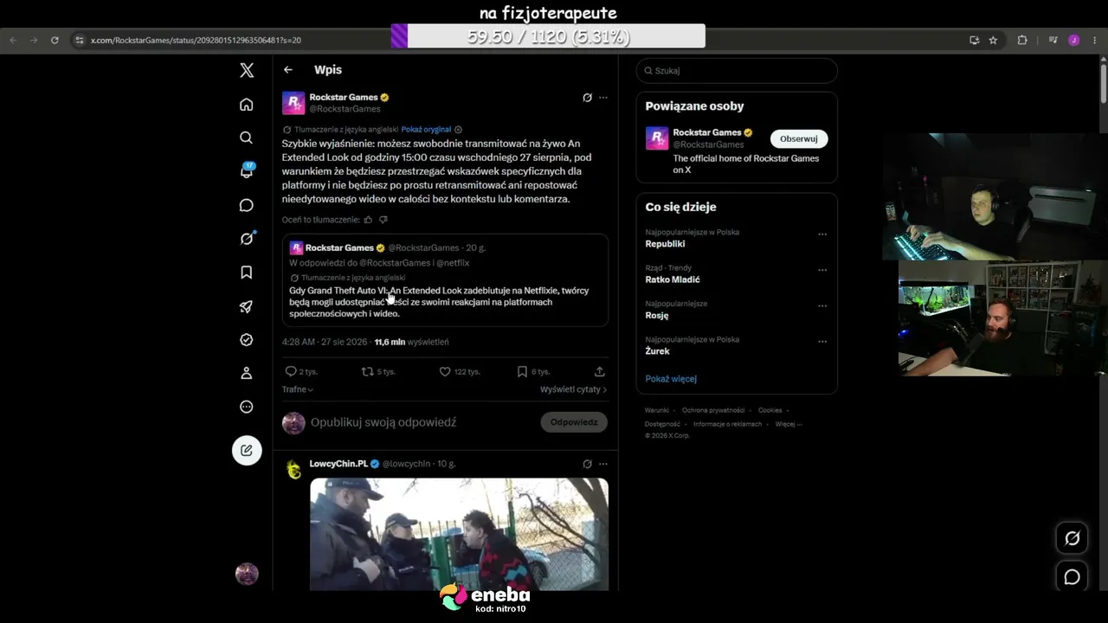Viewport: 1108px width, 623px height.
Task: Click the Odpowiedz button
Action: click(x=574, y=422)
